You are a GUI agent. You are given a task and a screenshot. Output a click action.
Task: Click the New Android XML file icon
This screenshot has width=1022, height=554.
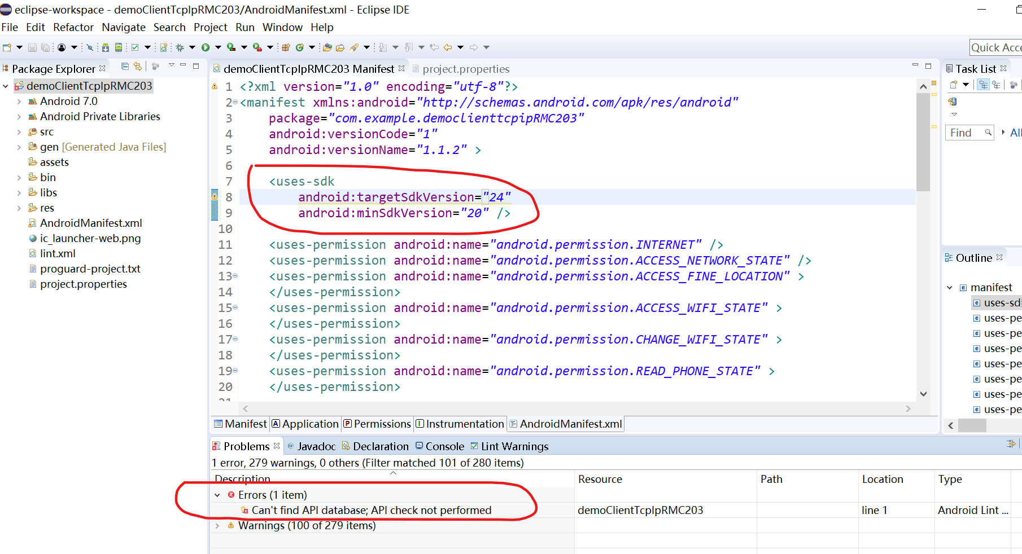point(164,47)
